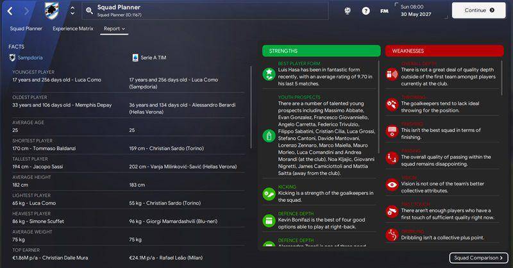The width and height of the screenshot is (513, 268).
Task: Click the Kicking strength icon
Action: (x=269, y=194)
